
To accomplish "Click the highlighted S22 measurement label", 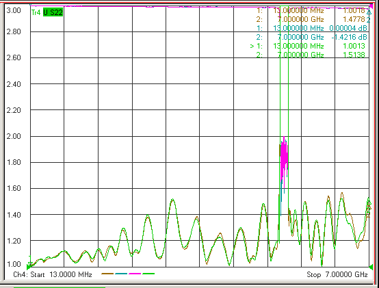I will click(53, 12).
